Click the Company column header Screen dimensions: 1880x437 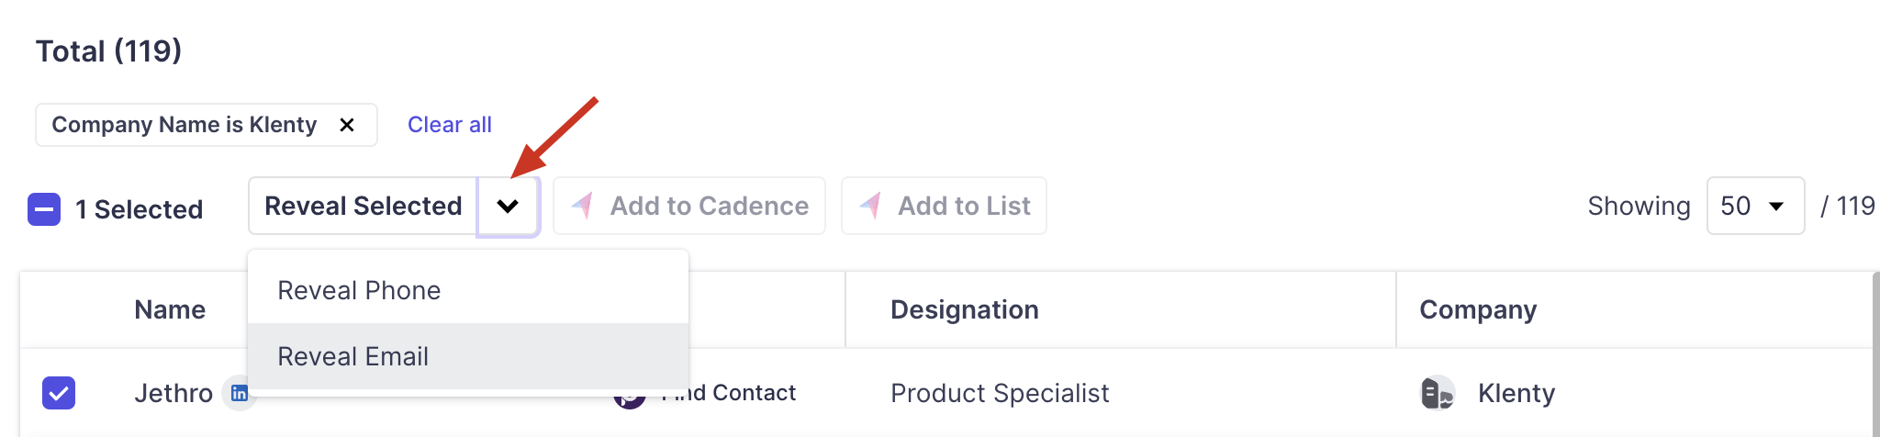tap(1477, 309)
